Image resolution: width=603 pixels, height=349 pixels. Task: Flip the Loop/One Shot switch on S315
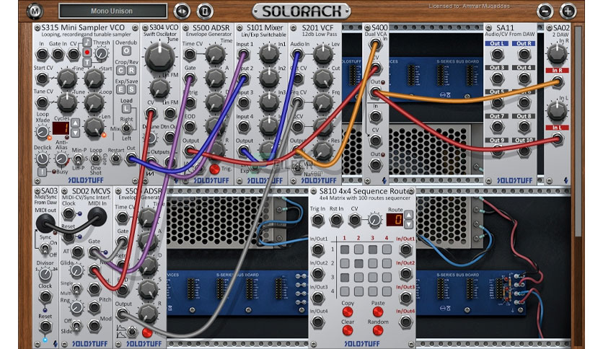click(96, 159)
